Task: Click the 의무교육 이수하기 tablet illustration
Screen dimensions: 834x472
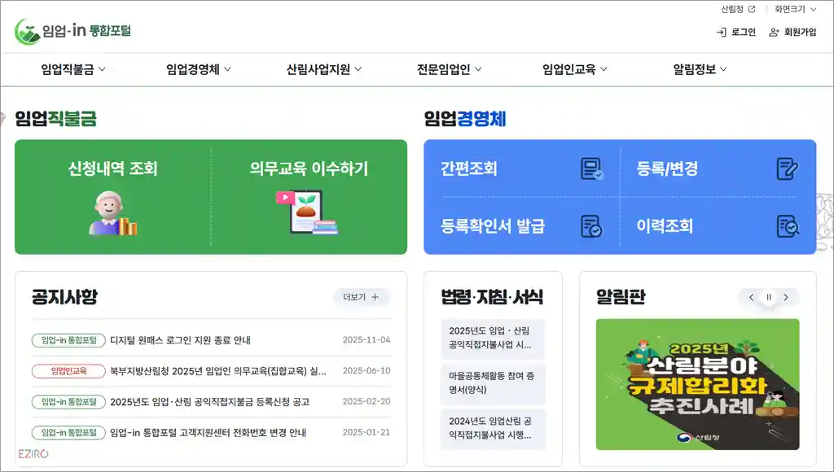Action: [x=307, y=213]
